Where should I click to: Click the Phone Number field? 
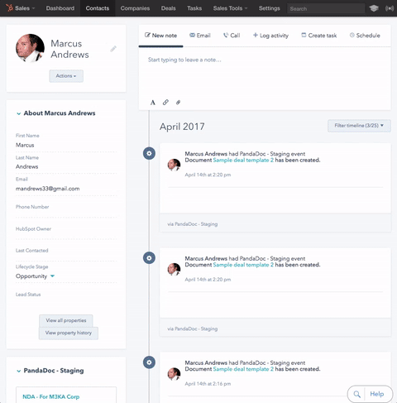[x=66, y=209]
